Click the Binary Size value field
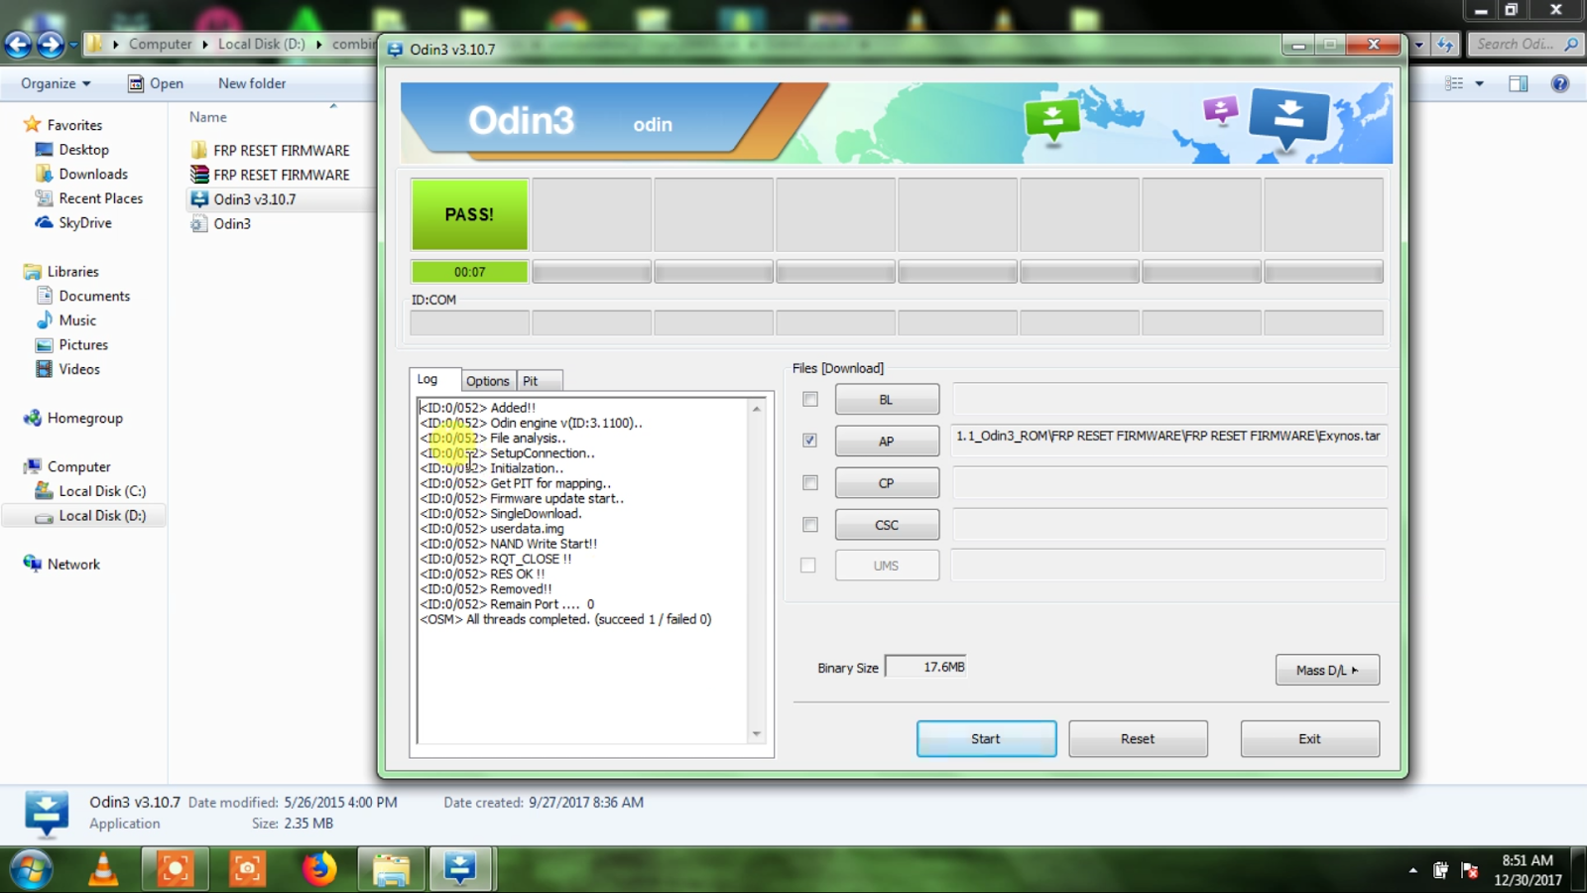This screenshot has height=893, width=1587. (x=925, y=667)
